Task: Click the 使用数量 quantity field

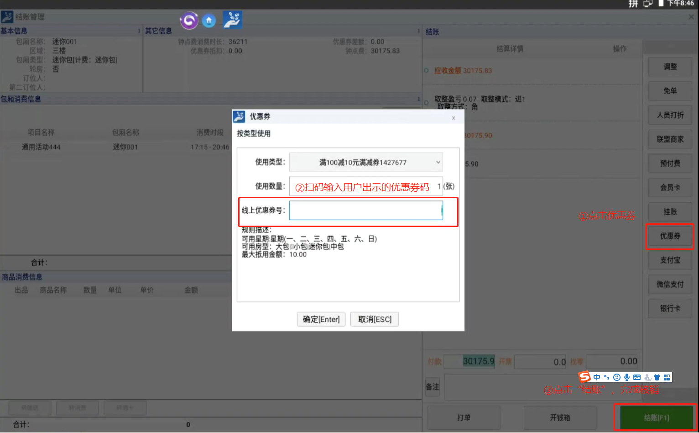Action: 366,186
